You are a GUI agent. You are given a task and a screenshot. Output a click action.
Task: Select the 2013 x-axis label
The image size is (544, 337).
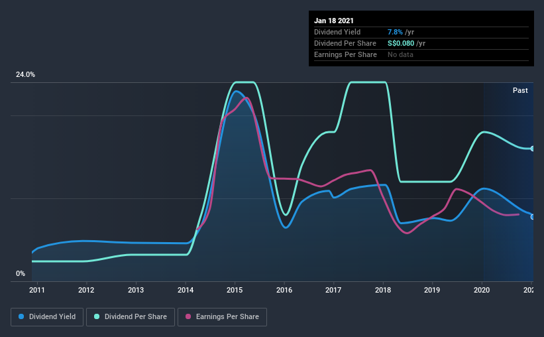[136, 290]
